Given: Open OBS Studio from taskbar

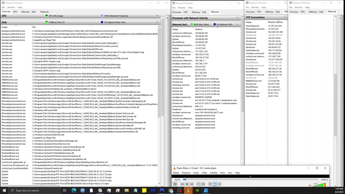Looking at the screenshot, I should pos(180,190).
